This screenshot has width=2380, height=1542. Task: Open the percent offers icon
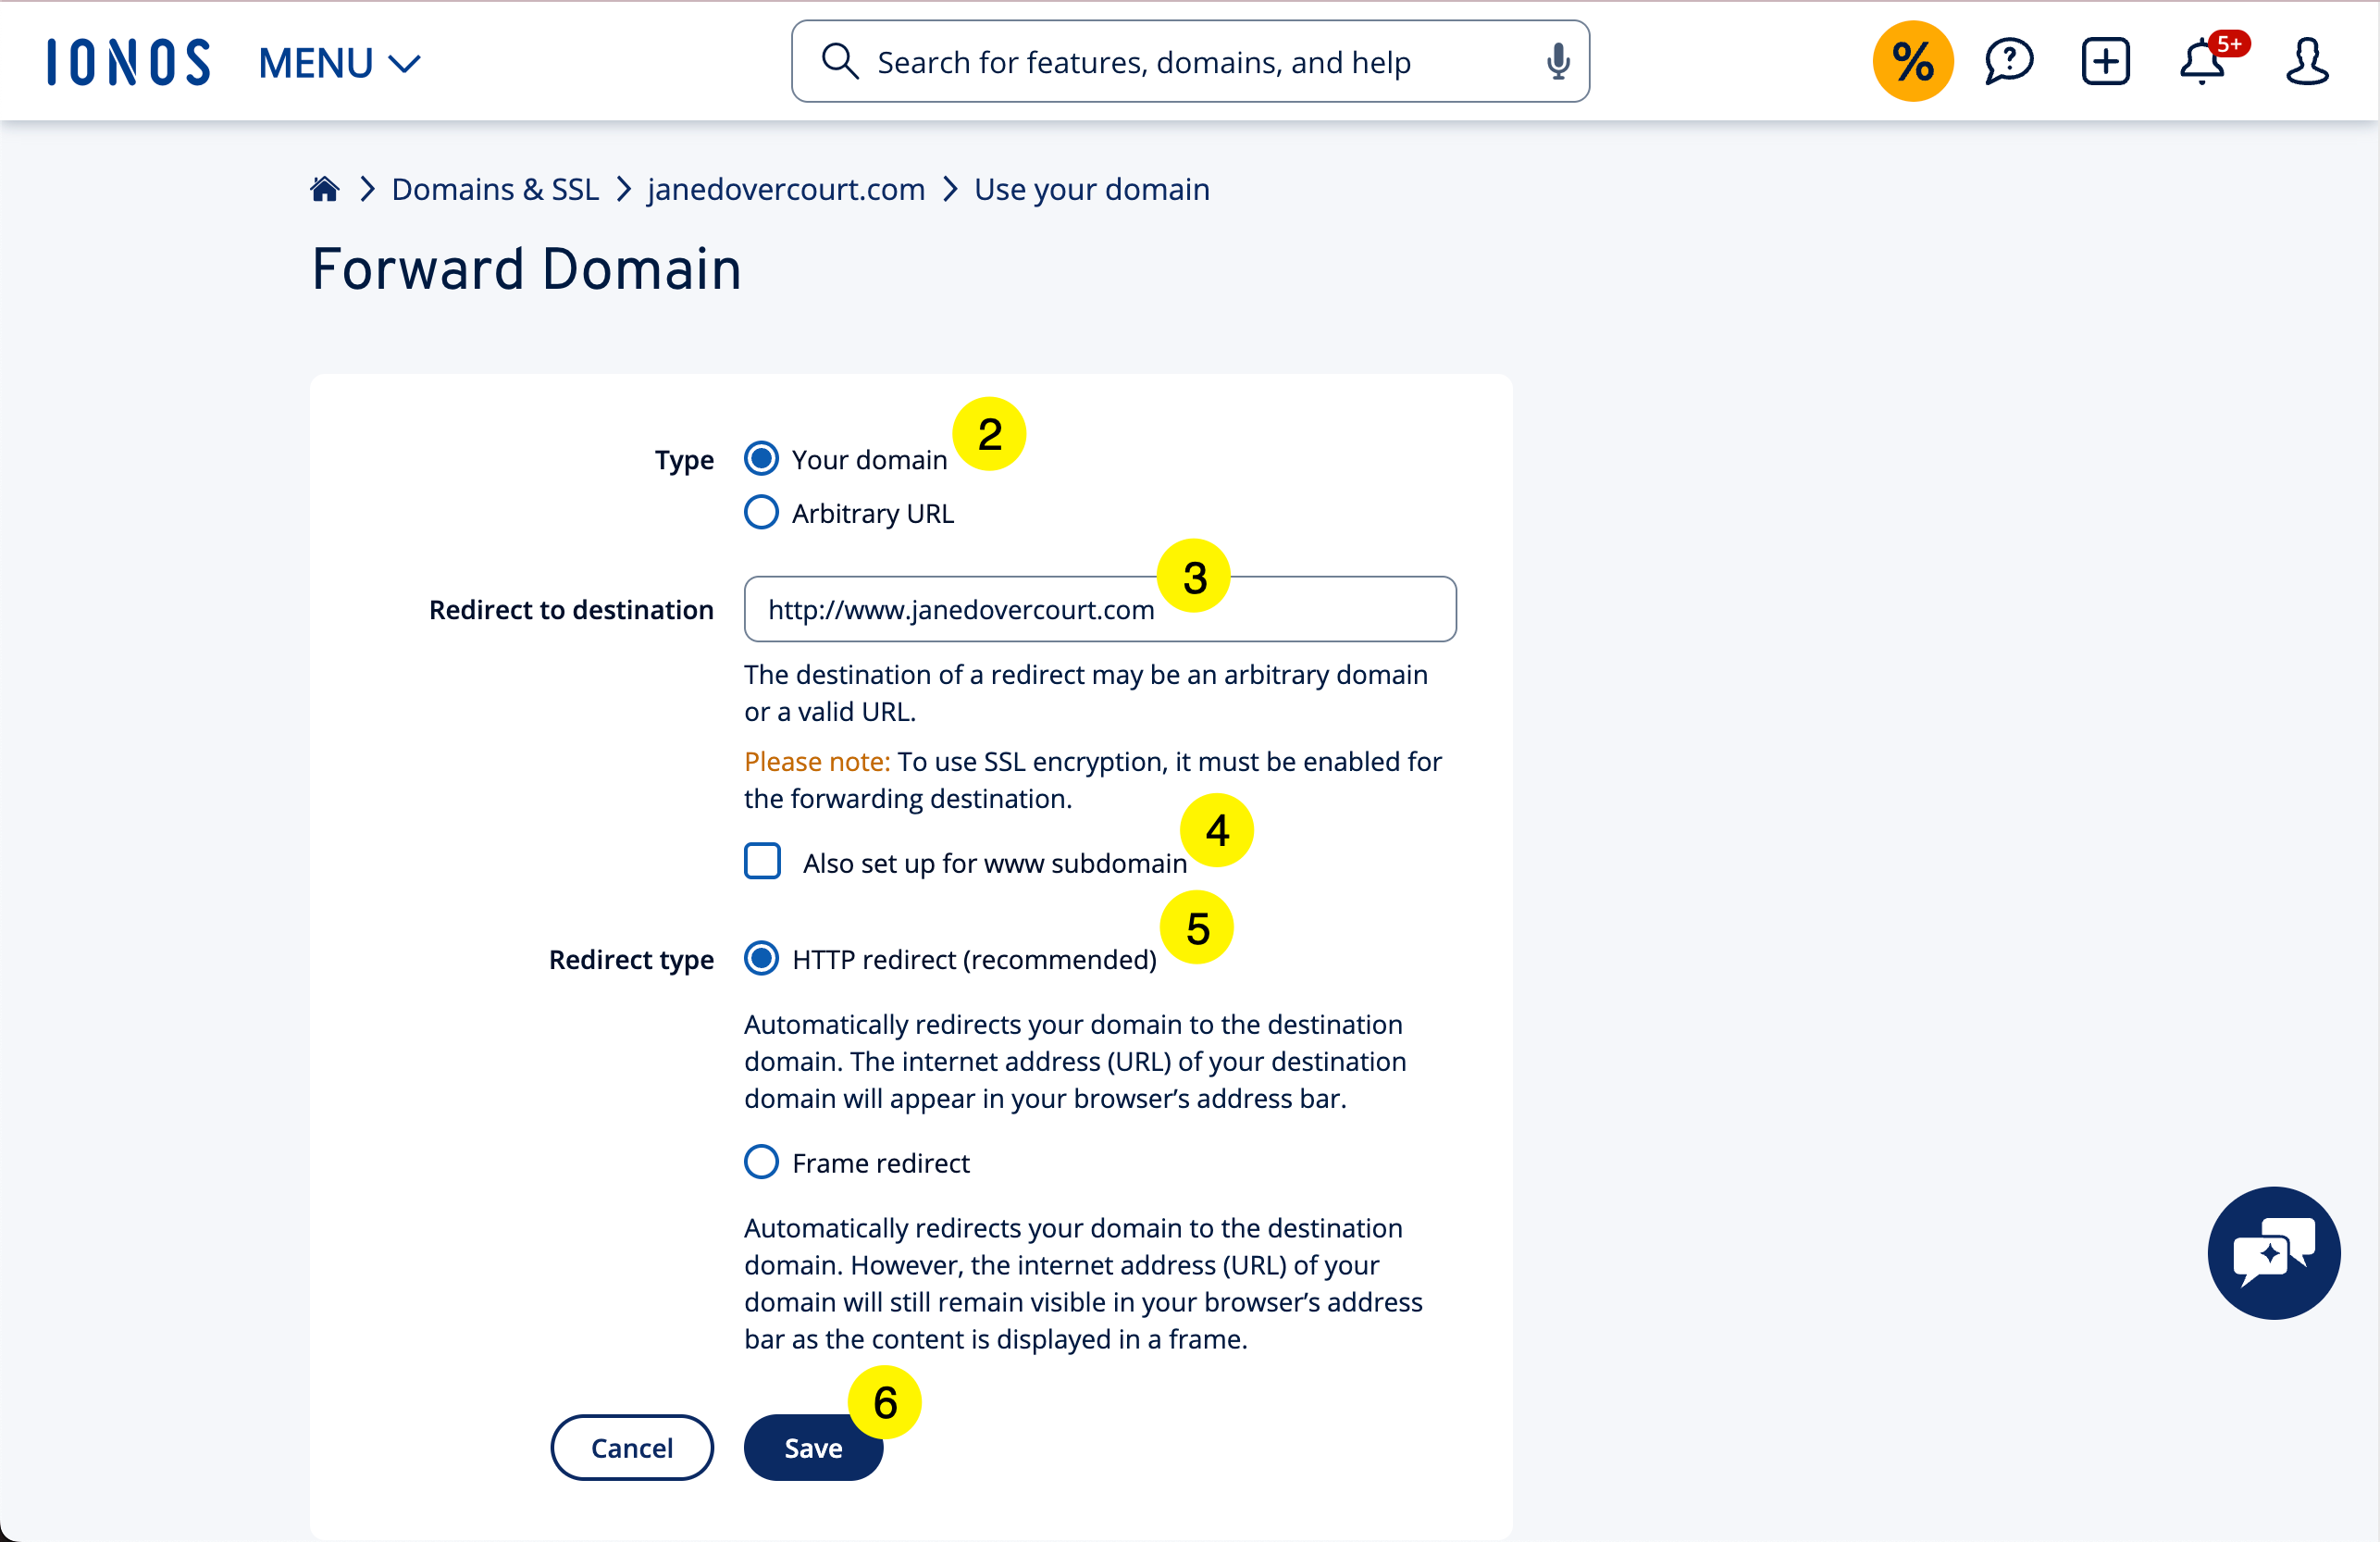click(1912, 61)
